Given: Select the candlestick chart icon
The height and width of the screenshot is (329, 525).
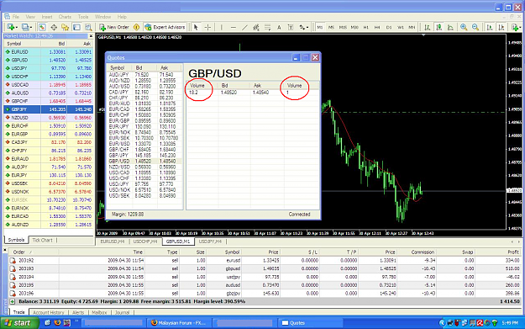Looking at the screenshot, I should tap(439, 27).
